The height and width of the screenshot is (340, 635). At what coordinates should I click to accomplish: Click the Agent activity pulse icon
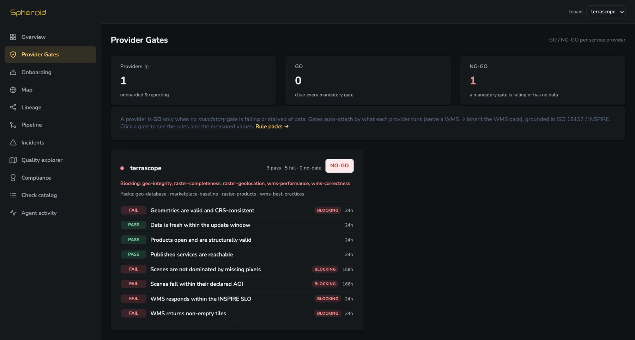tap(13, 213)
